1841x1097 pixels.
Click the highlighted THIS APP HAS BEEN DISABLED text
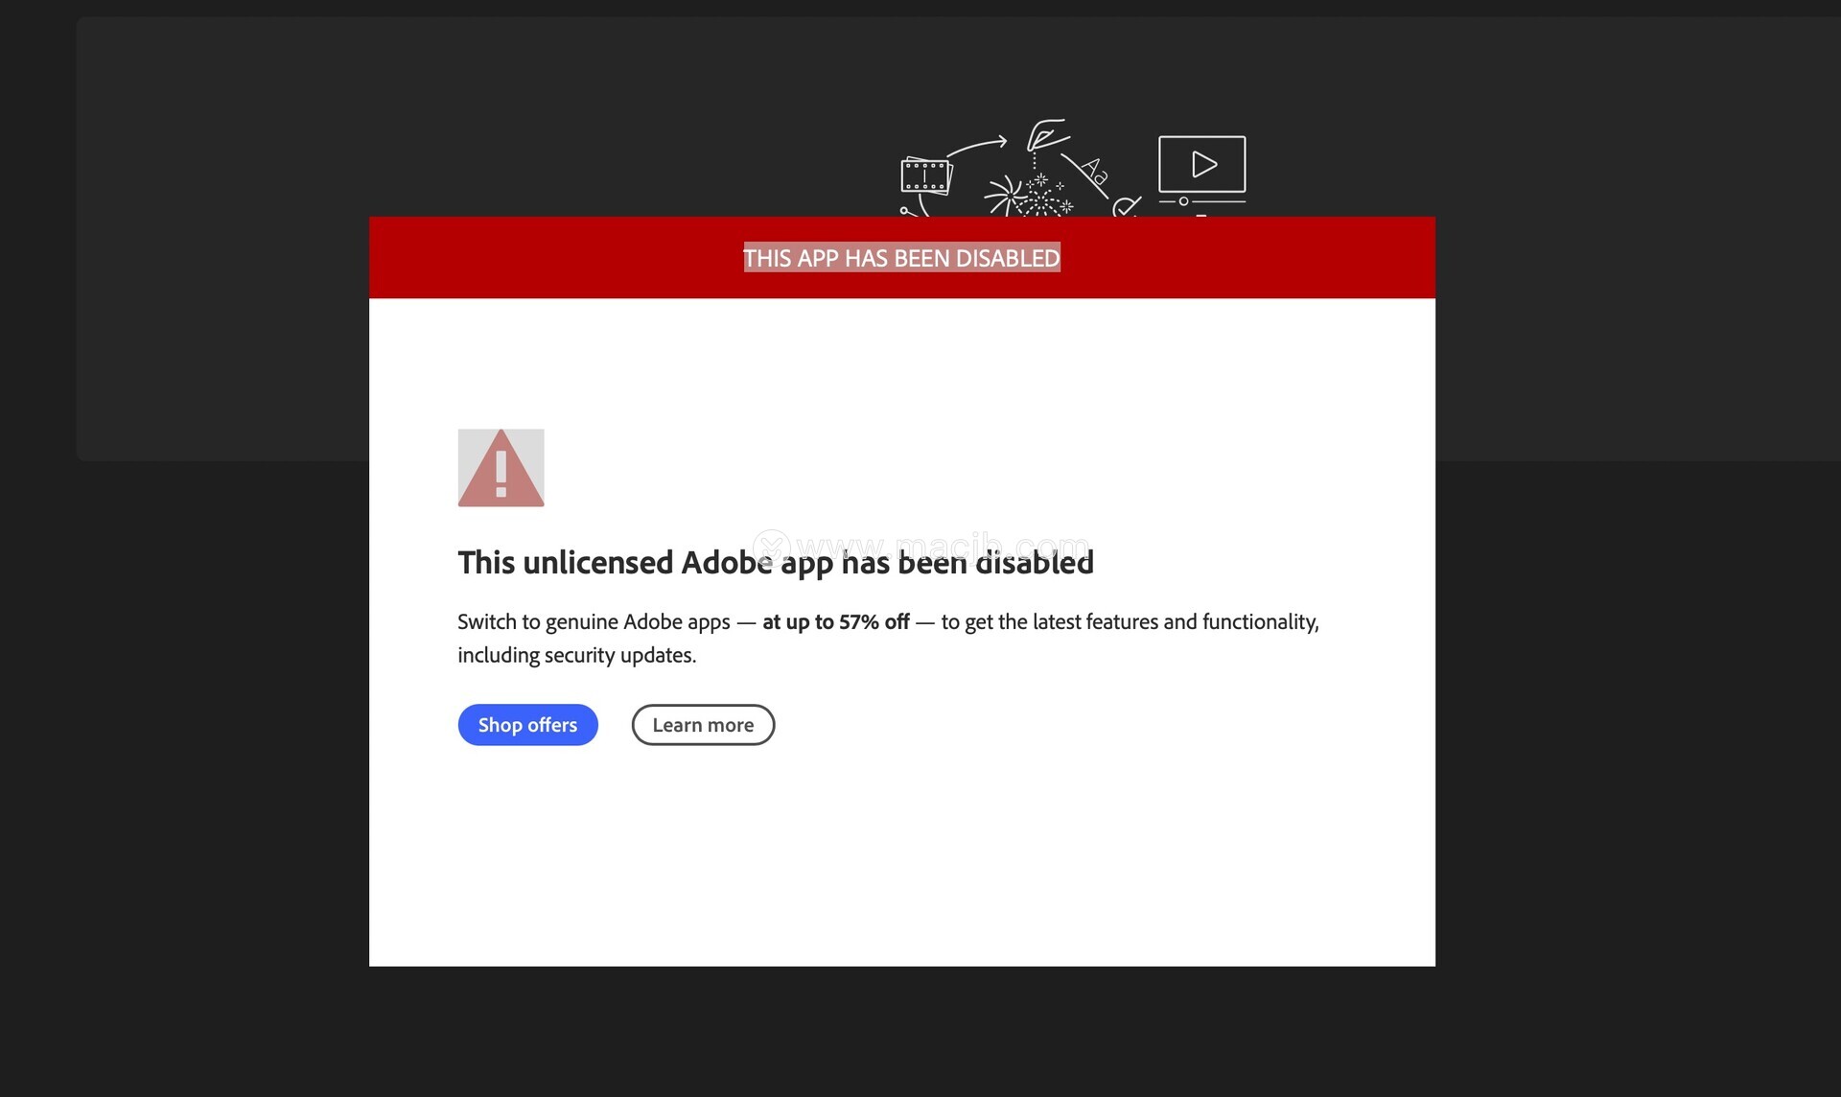[901, 258]
